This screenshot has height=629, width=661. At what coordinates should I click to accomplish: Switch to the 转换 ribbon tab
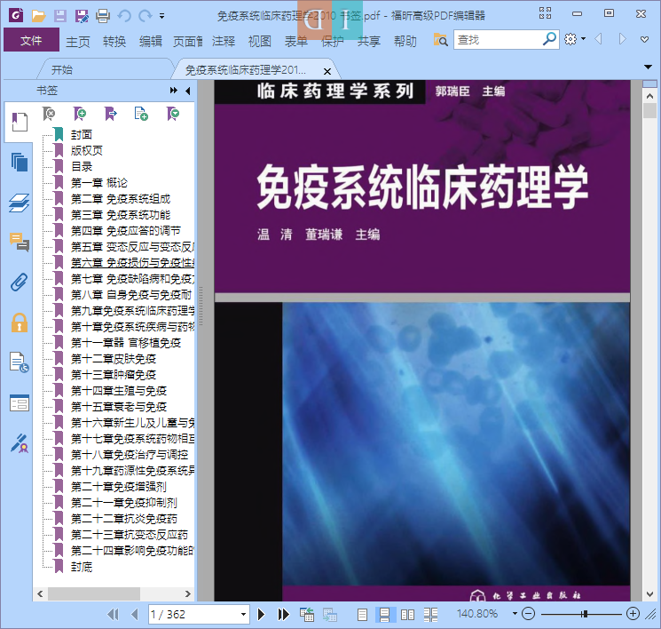click(x=114, y=42)
